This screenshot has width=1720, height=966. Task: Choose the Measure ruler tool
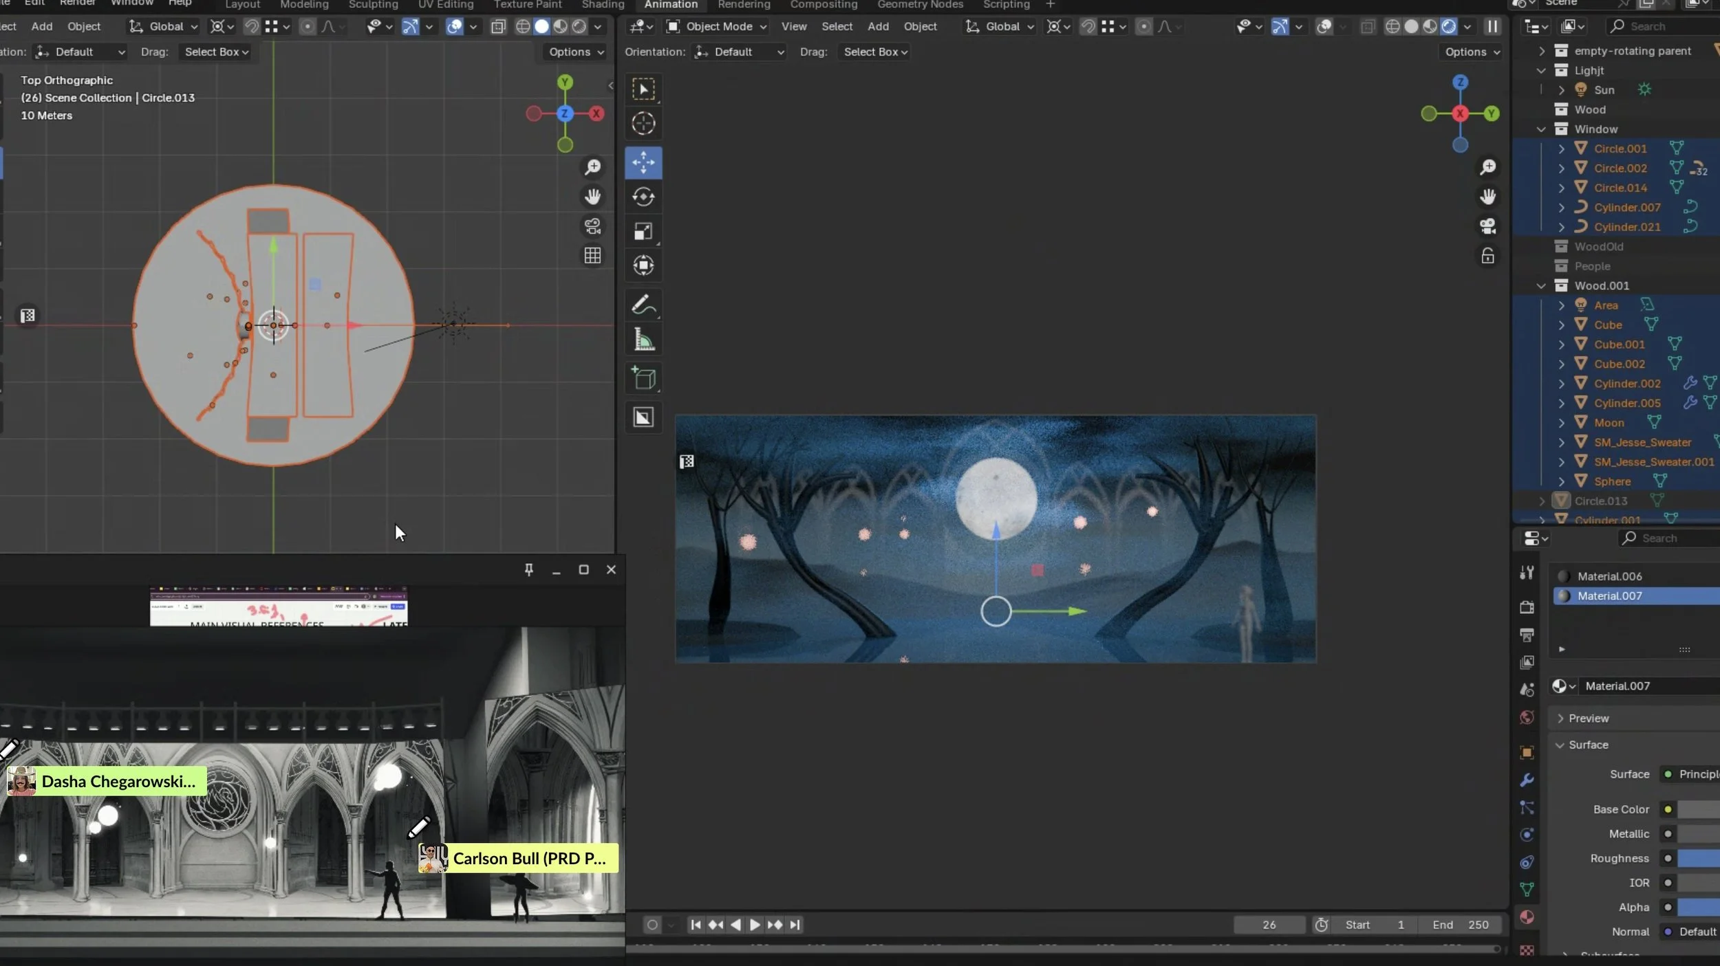(x=643, y=339)
